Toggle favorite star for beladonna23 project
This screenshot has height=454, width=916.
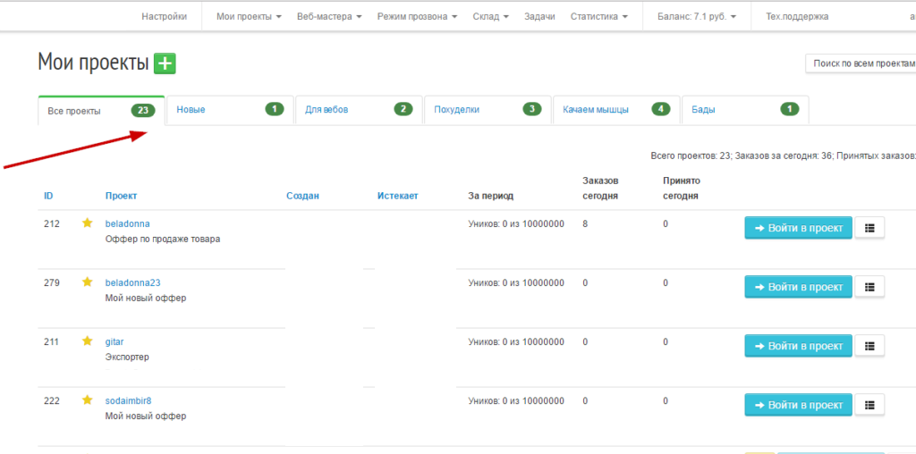[88, 282]
